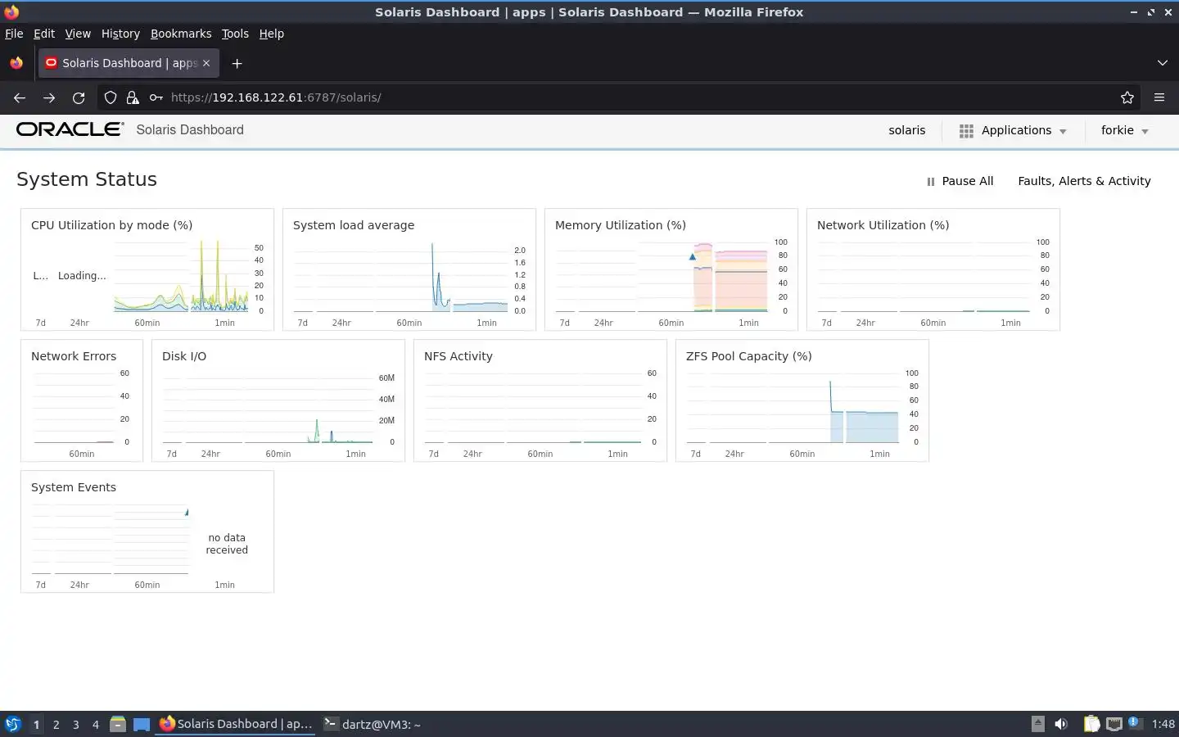Open the Edit menu

point(44,34)
